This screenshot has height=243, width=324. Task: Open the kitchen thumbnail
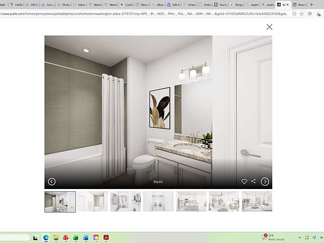(191, 201)
